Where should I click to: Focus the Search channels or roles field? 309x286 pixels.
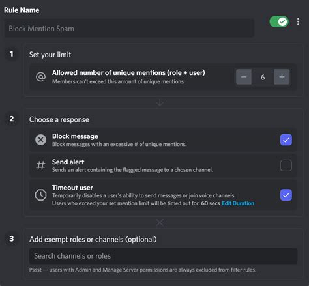click(x=164, y=256)
